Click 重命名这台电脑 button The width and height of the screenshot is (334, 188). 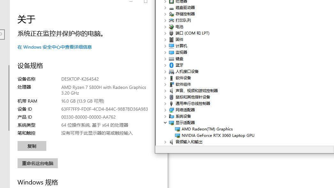click(x=37, y=163)
